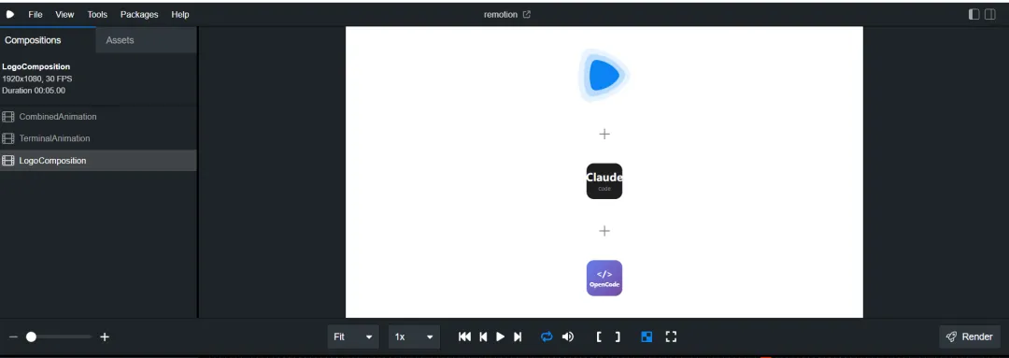Switch to the Assets tab

(x=146, y=40)
